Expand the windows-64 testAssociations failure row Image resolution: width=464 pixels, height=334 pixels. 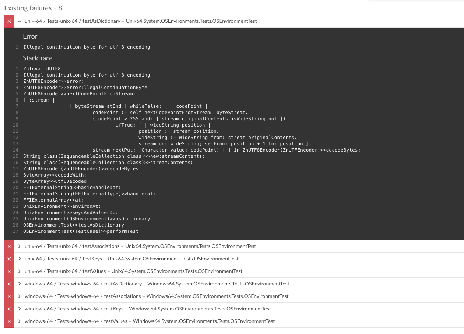[20, 296]
